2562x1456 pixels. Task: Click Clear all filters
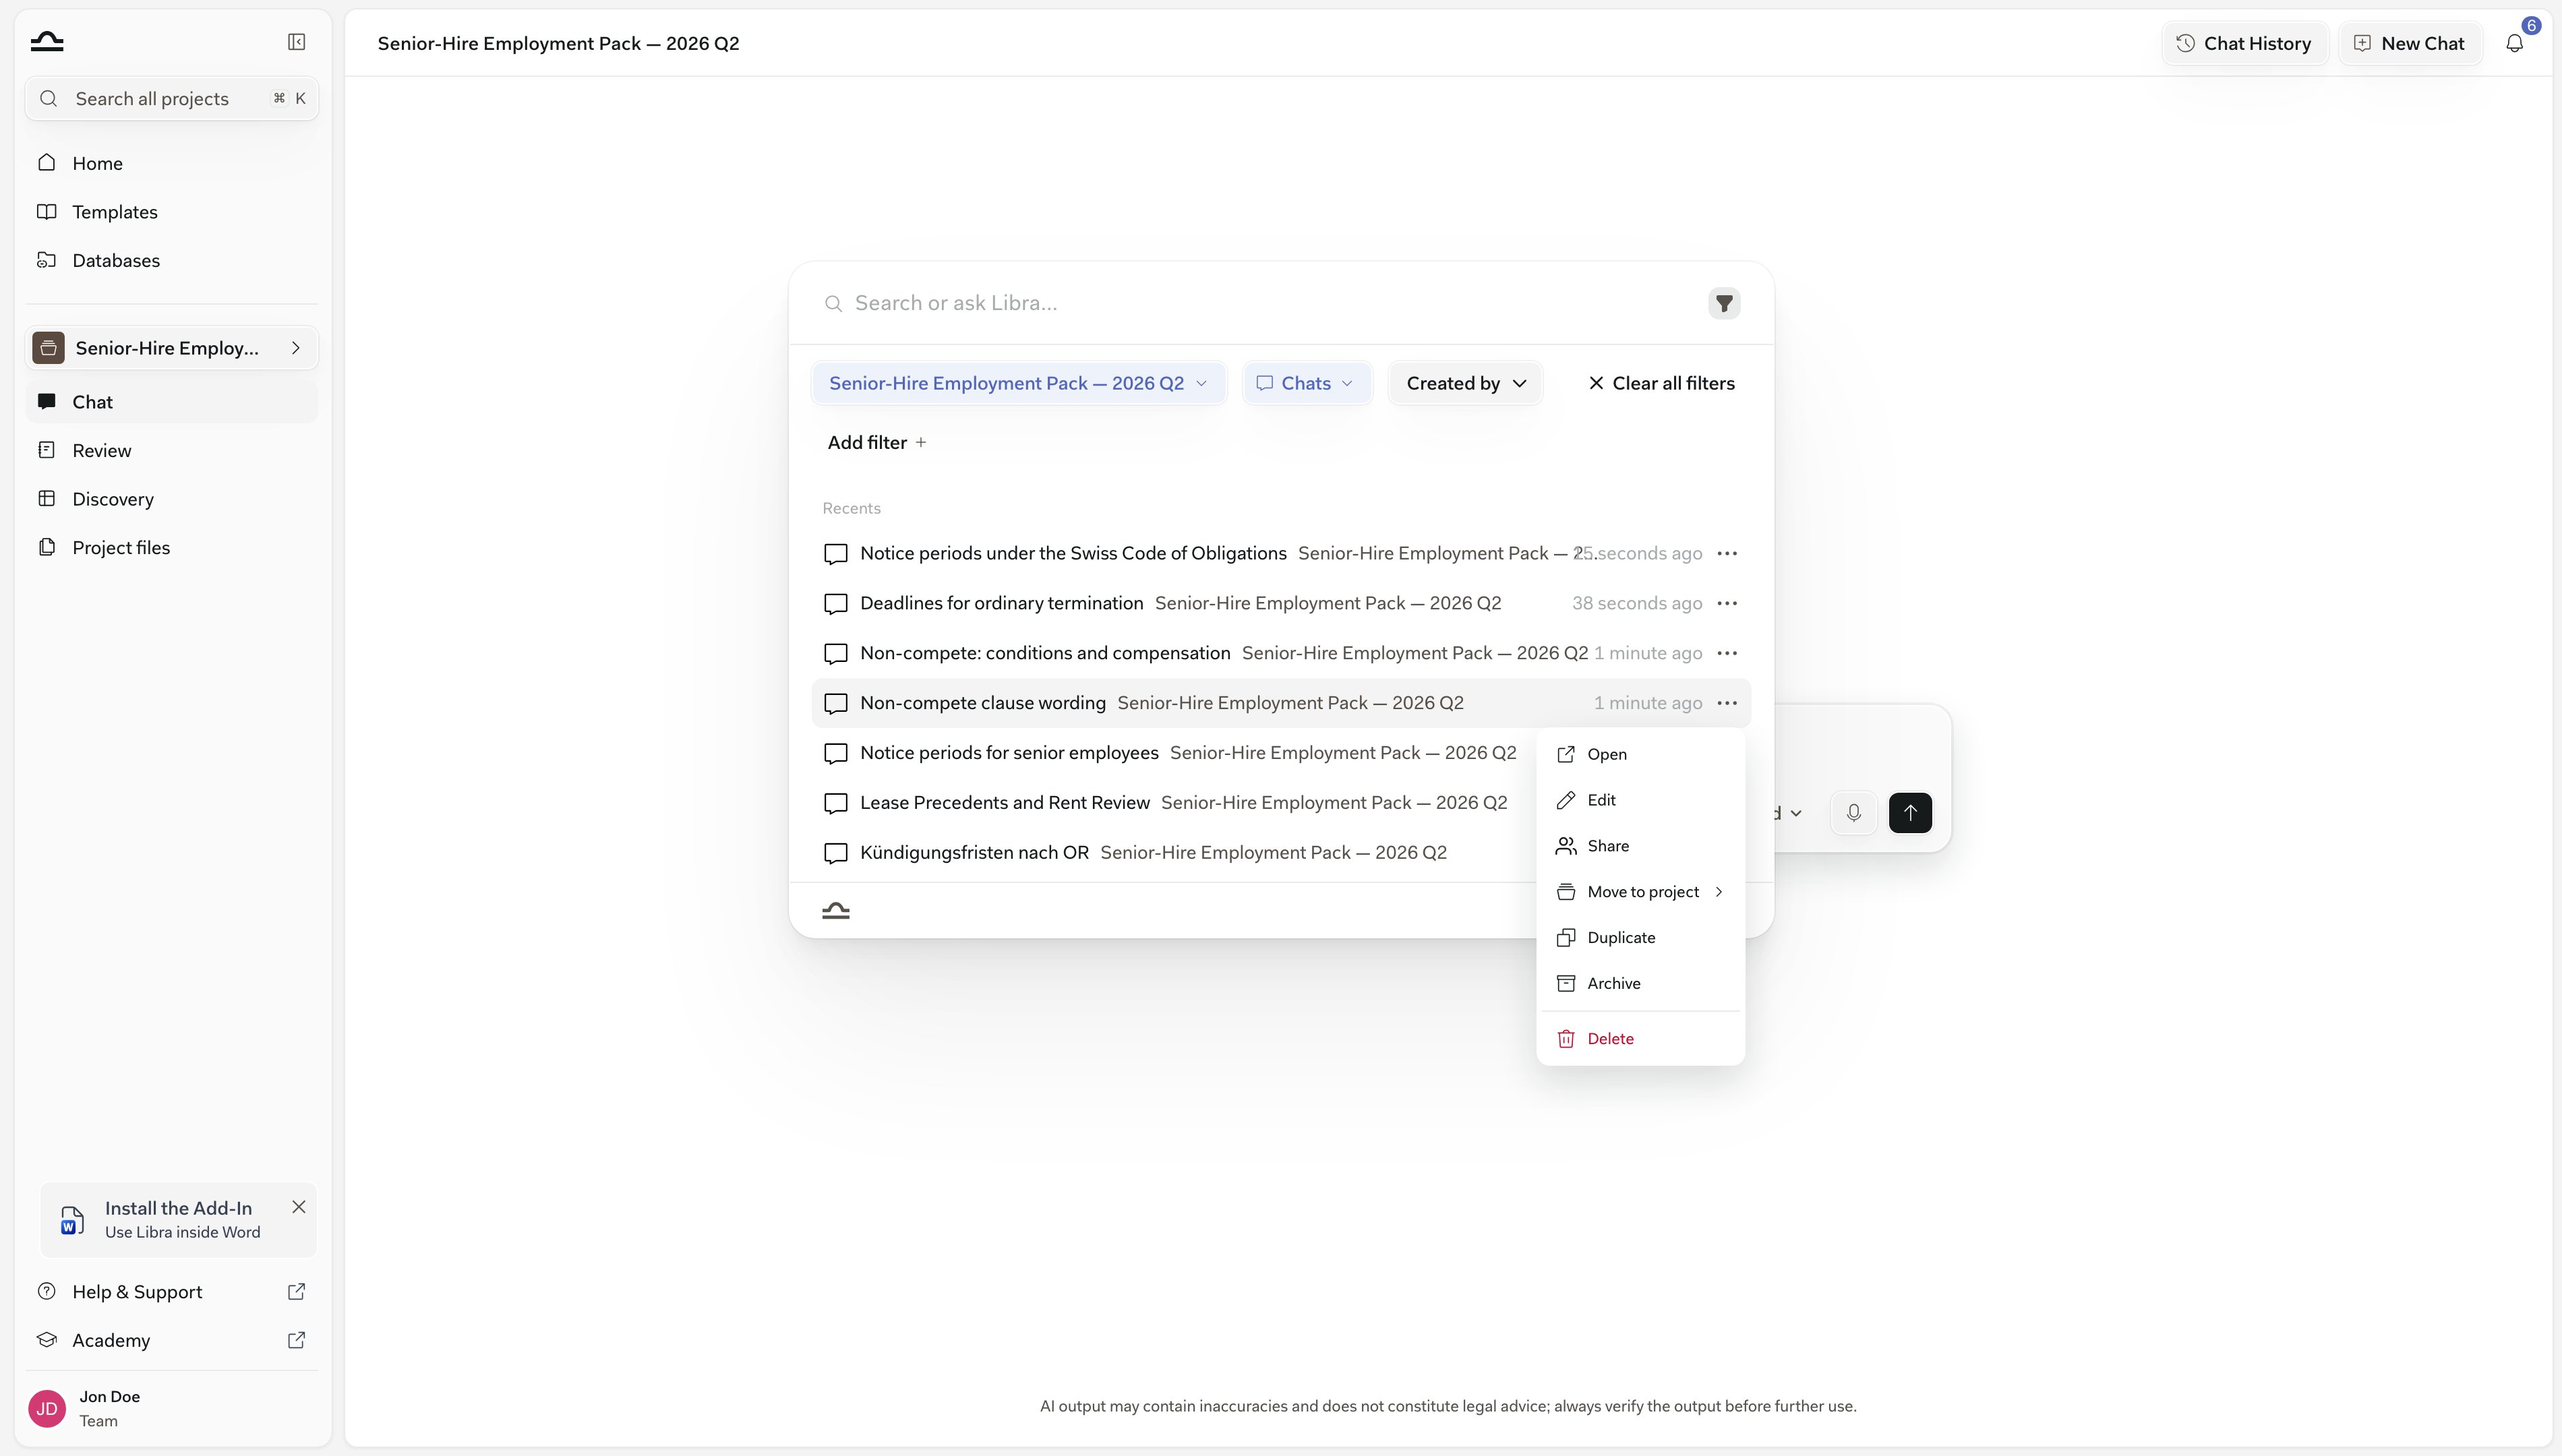(1661, 383)
